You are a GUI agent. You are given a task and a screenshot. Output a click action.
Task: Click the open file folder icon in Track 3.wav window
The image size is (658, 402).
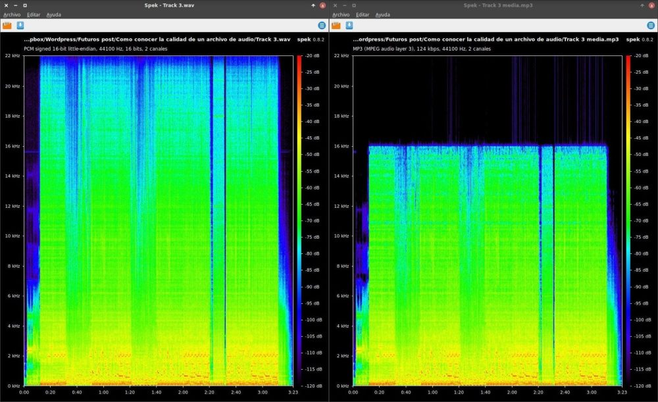pos(7,26)
